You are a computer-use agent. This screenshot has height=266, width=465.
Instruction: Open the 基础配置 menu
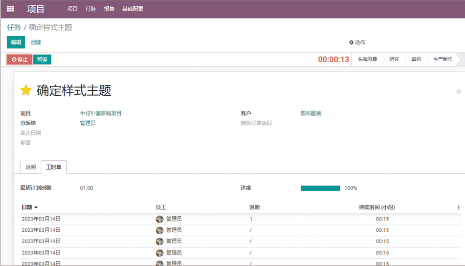pos(132,9)
